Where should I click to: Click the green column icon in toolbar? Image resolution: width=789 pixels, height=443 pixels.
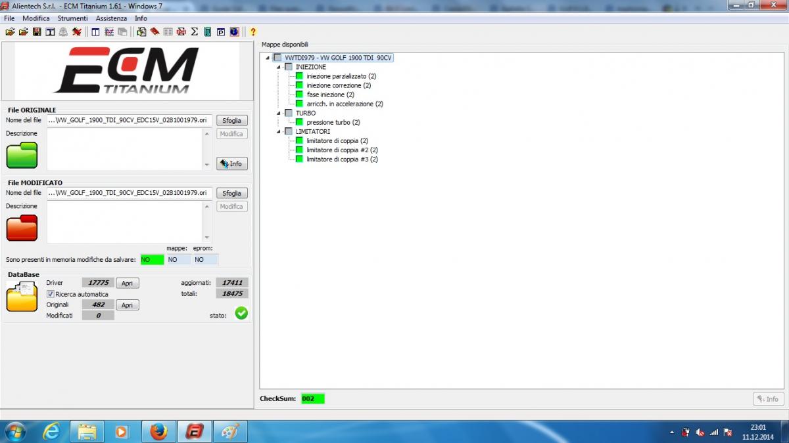pyautogui.click(x=208, y=32)
